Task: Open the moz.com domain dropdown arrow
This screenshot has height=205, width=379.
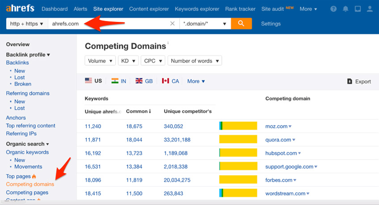Action: (x=290, y=126)
